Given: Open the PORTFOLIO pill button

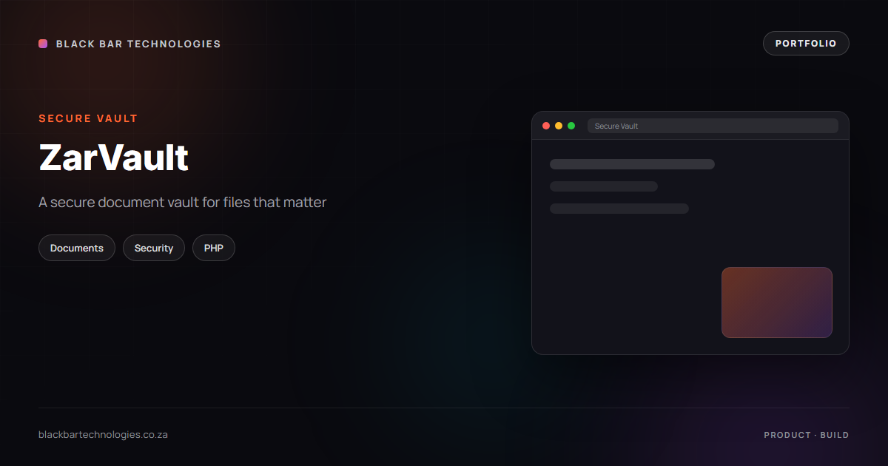Looking at the screenshot, I should (x=806, y=44).
